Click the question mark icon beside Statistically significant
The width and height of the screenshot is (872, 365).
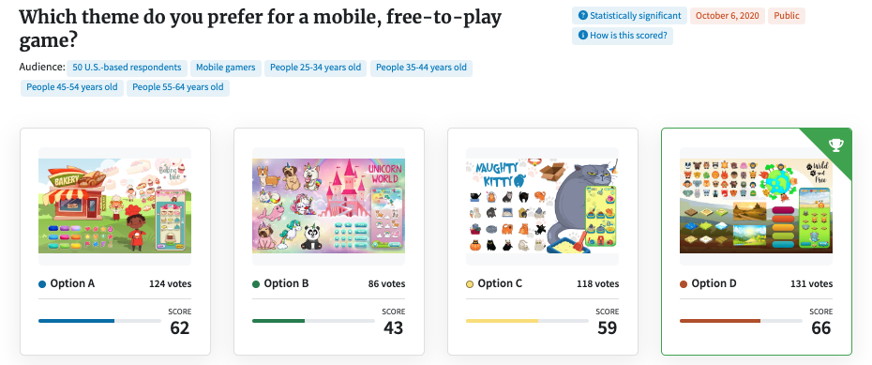tap(583, 16)
